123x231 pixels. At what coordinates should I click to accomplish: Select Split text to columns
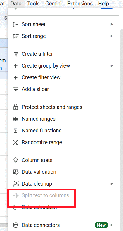(x=64, y=195)
